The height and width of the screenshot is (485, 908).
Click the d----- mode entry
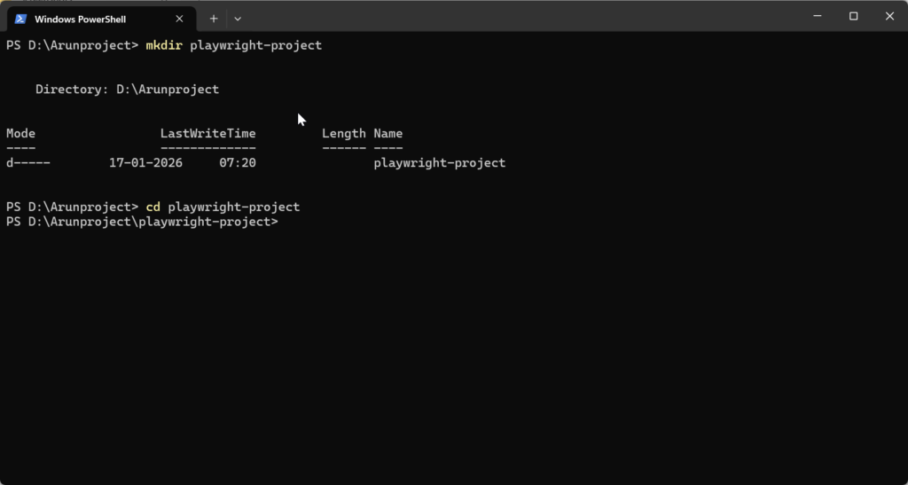(28, 163)
